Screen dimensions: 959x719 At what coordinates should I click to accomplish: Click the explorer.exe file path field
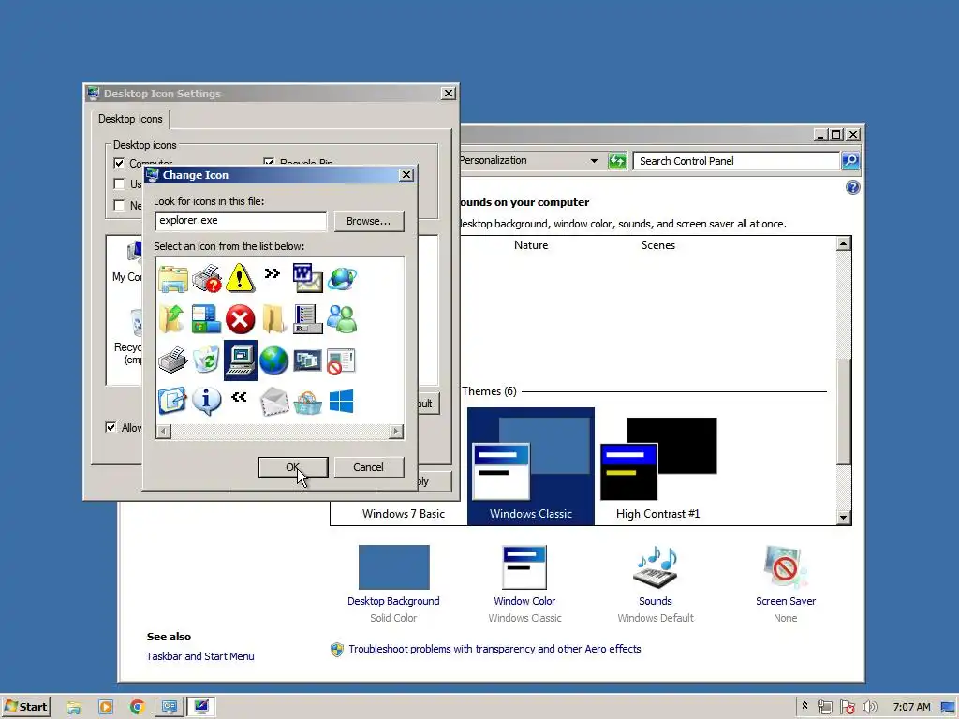point(241,221)
